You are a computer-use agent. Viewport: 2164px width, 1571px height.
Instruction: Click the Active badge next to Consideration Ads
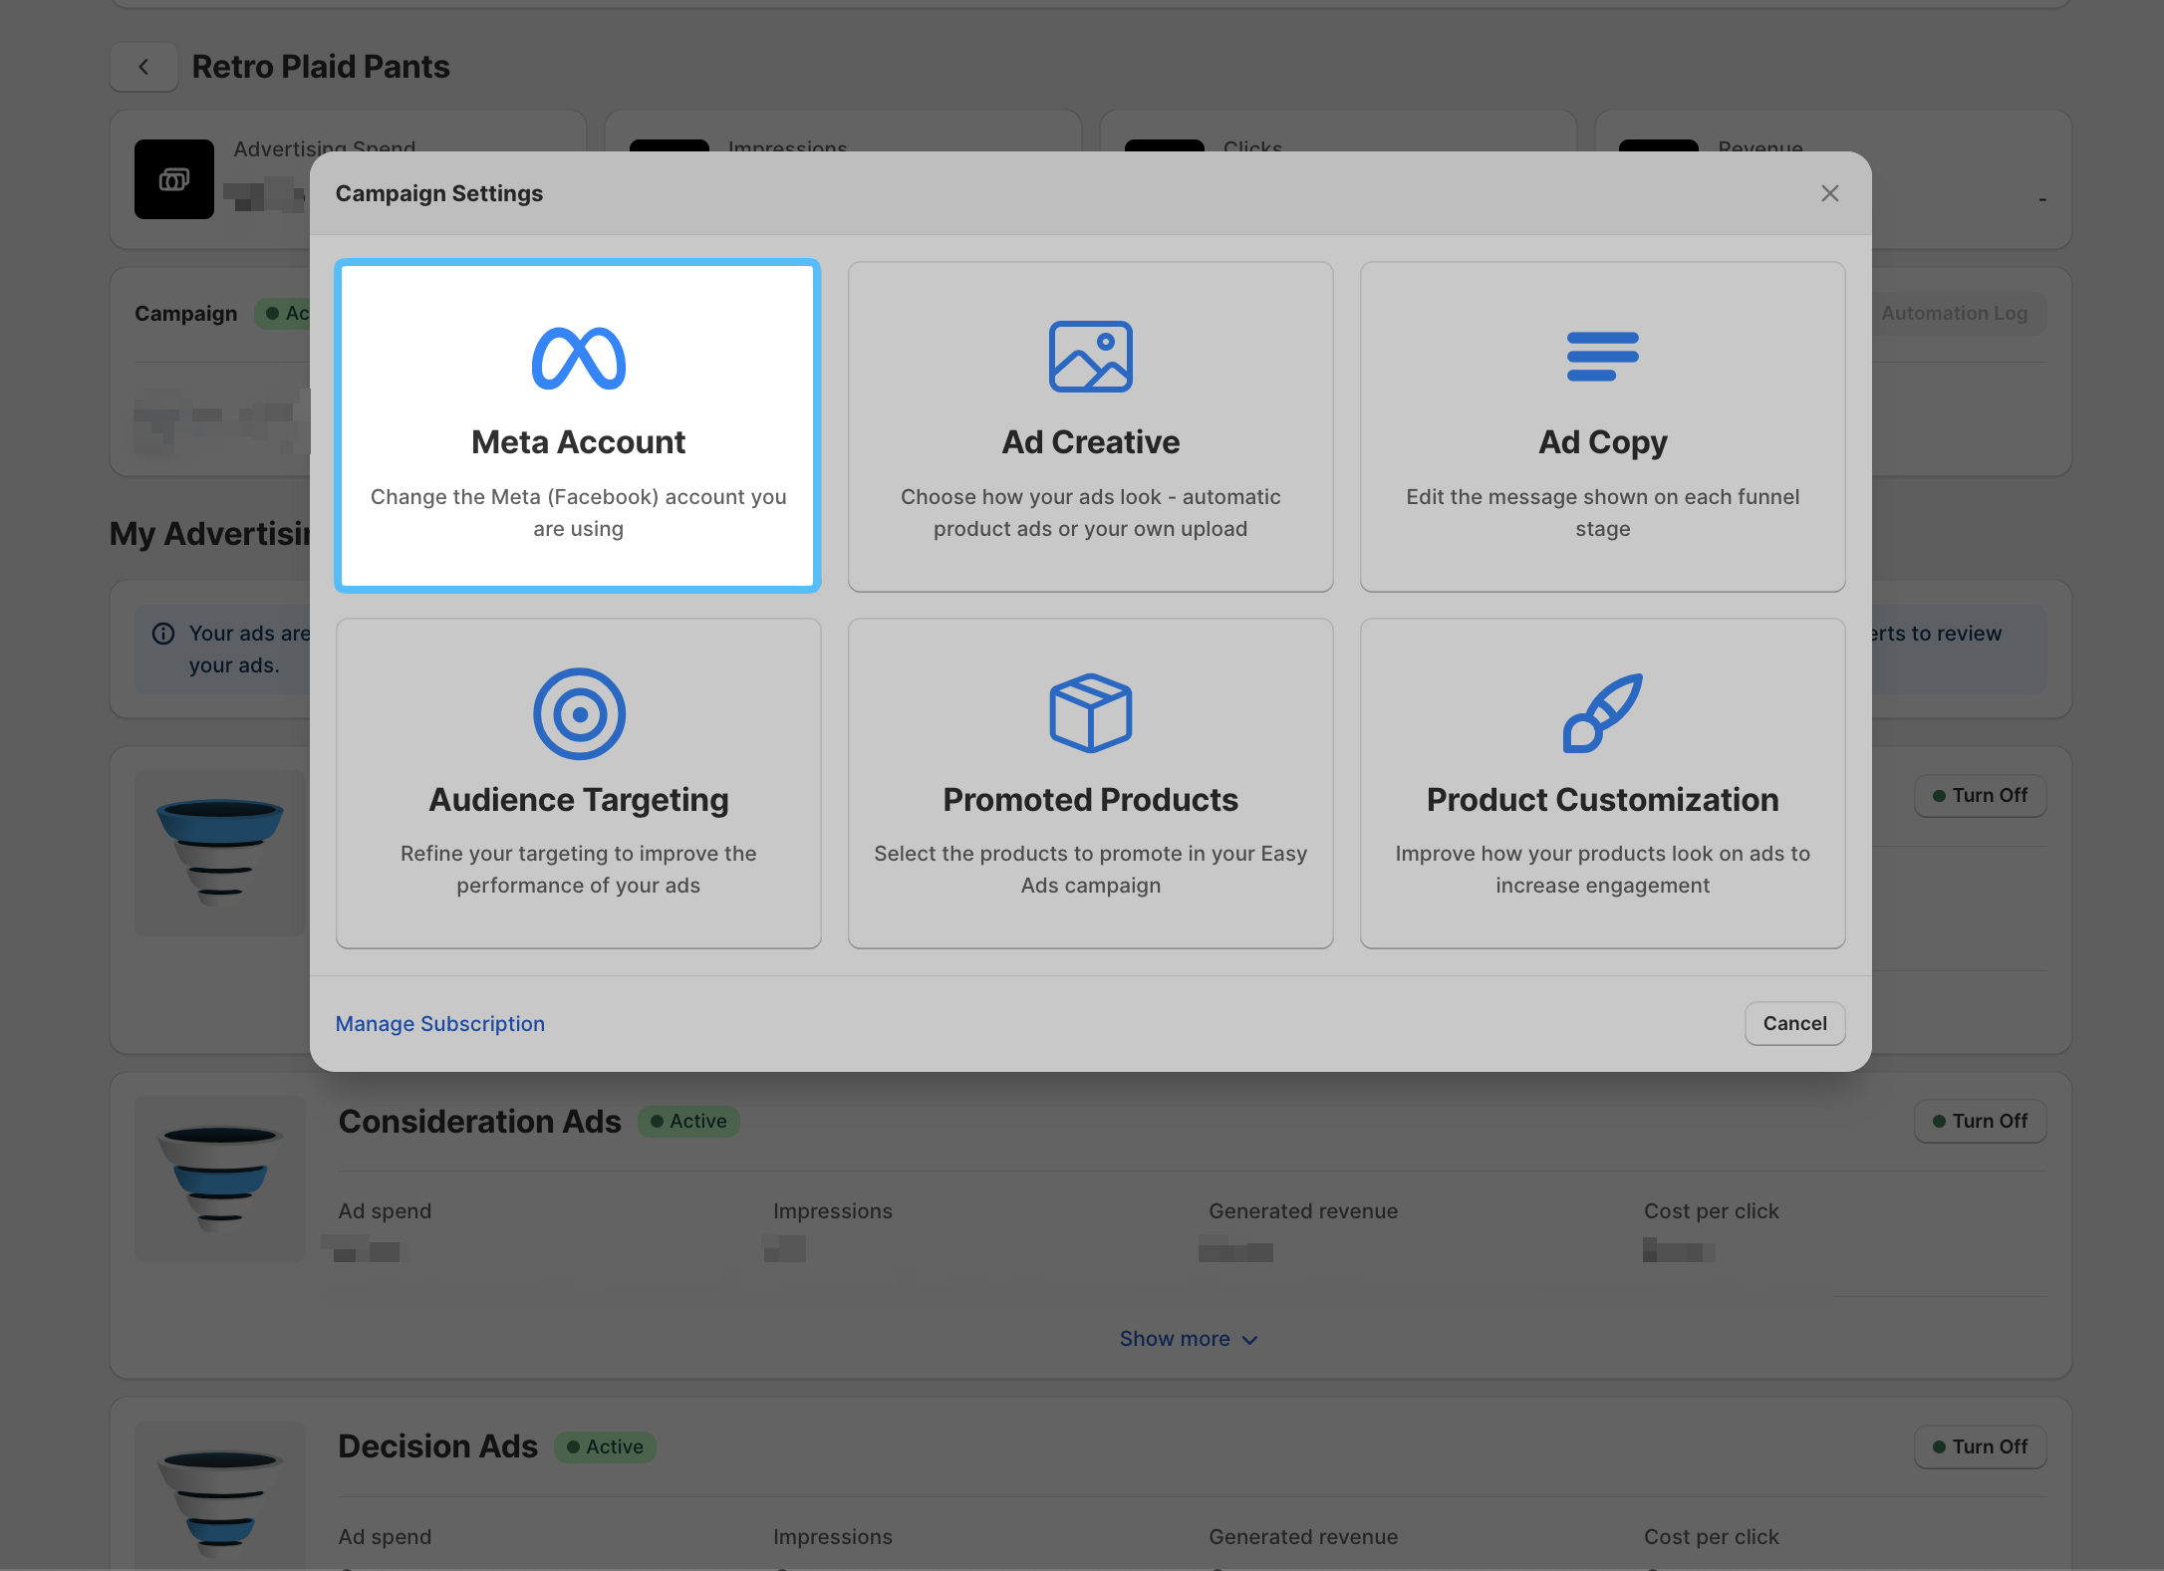point(688,1121)
